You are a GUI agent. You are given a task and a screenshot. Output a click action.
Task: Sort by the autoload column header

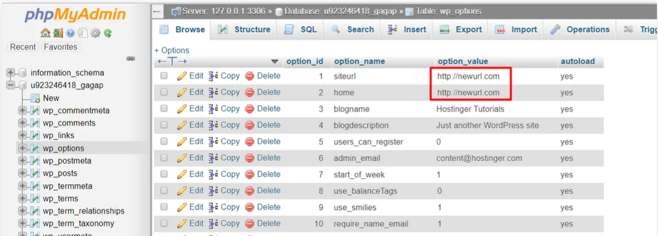(x=578, y=62)
